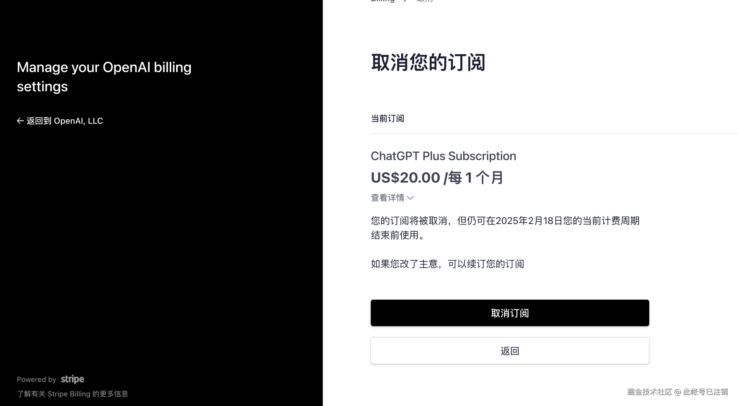Click the Stripe logo at bottom left

point(72,379)
